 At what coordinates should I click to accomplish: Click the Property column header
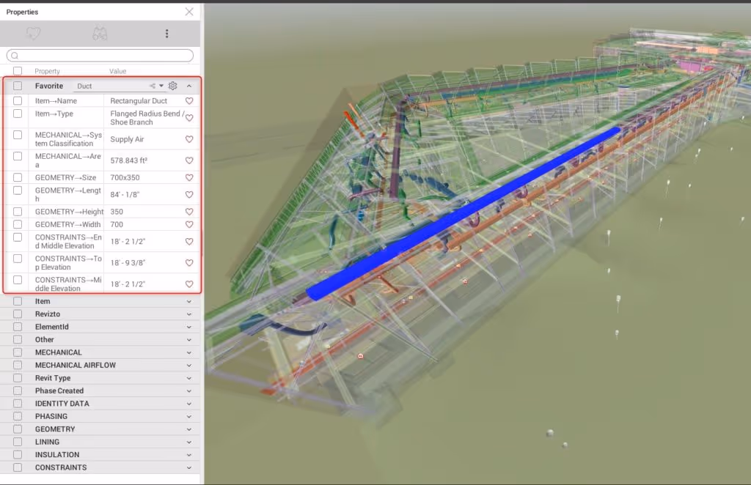pos(48,71)
